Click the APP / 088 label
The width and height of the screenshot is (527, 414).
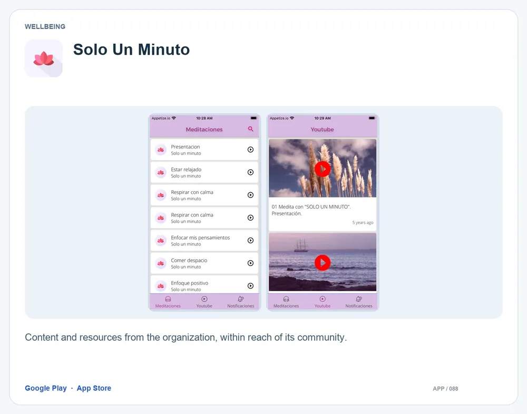(445, 389)
